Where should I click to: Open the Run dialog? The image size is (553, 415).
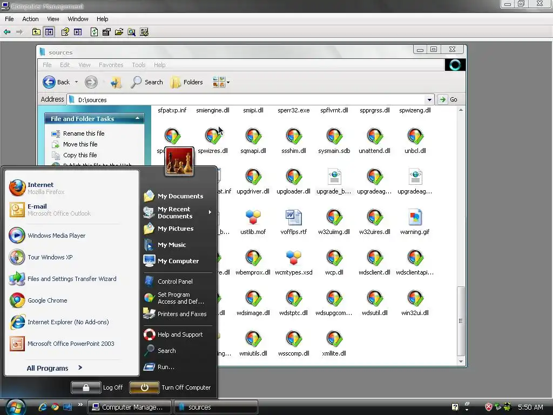pyautogui.click(x=159, y=367)
